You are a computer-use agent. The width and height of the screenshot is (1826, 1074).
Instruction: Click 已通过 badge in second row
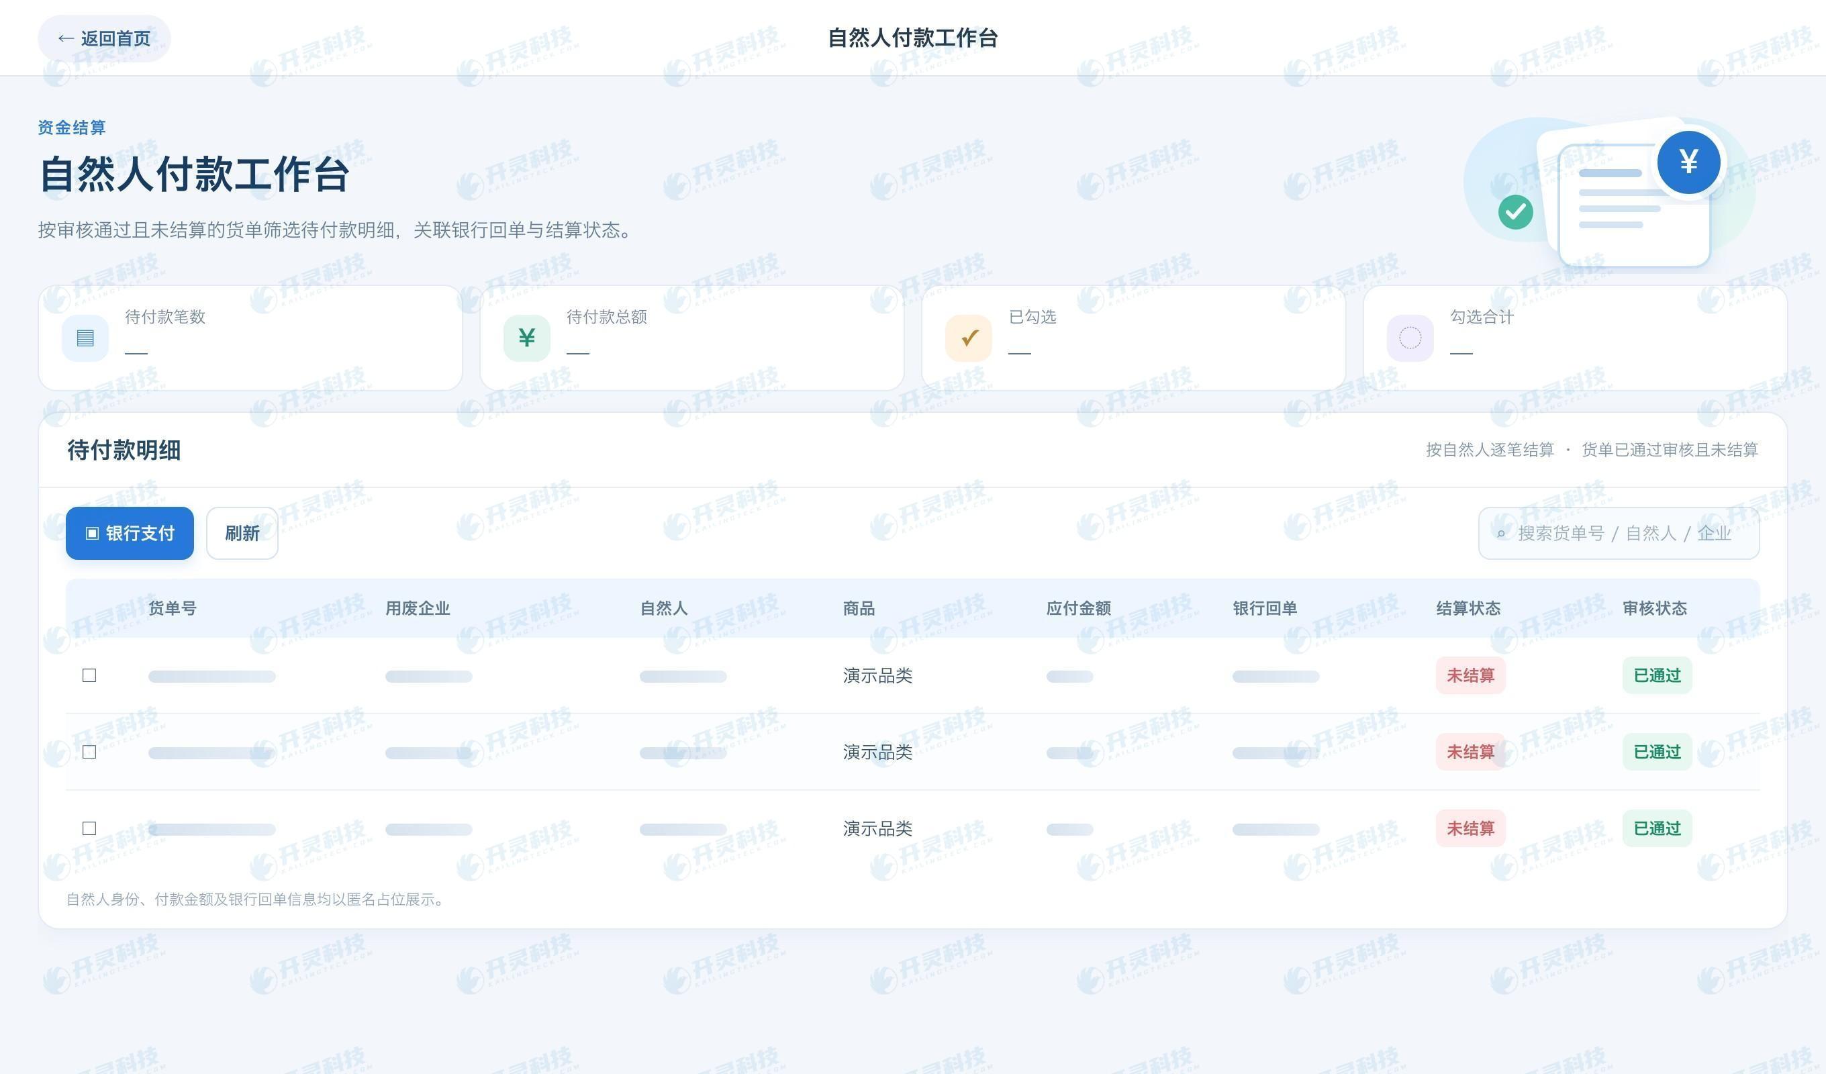pos(1656,752)
